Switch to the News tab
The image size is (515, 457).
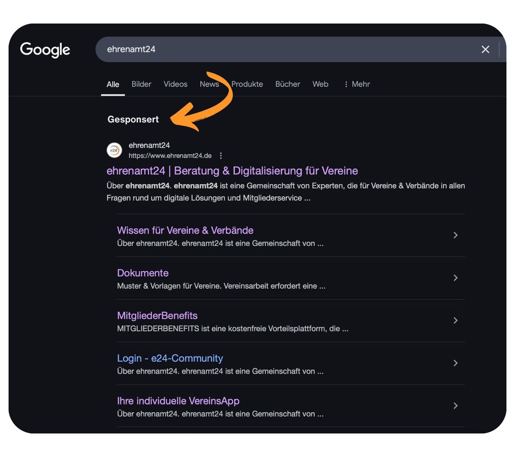pyautogui.click(x=209, y=84)
